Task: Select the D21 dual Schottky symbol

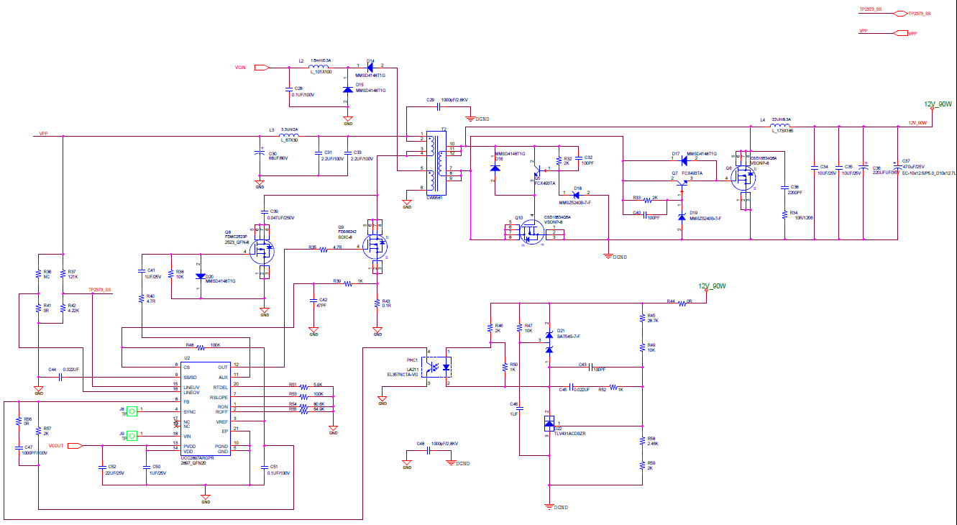Action: coord(549,342)
